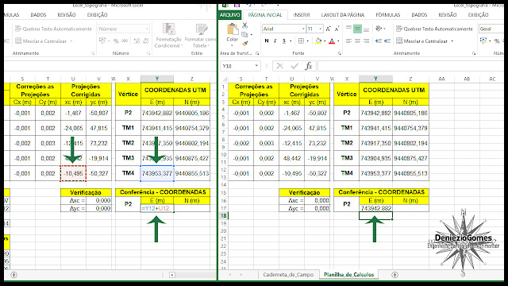Decrease font size with the smaller A icon
The height and width of the screenshot is (286, 508).
(x=337, y=29)
